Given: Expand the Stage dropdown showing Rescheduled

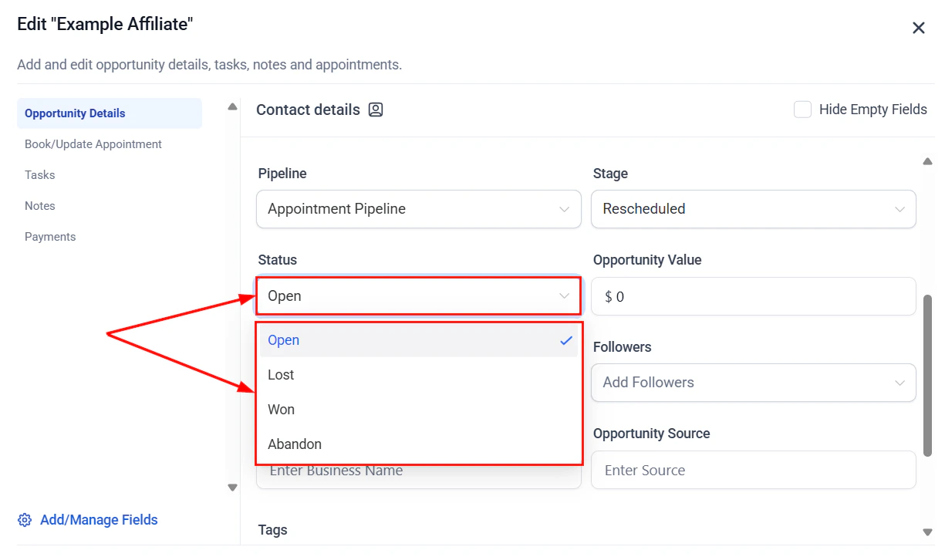Looking at the screenshot, I should 754,209.
